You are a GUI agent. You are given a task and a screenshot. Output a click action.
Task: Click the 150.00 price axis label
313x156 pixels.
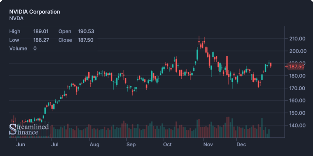(298, 113)
